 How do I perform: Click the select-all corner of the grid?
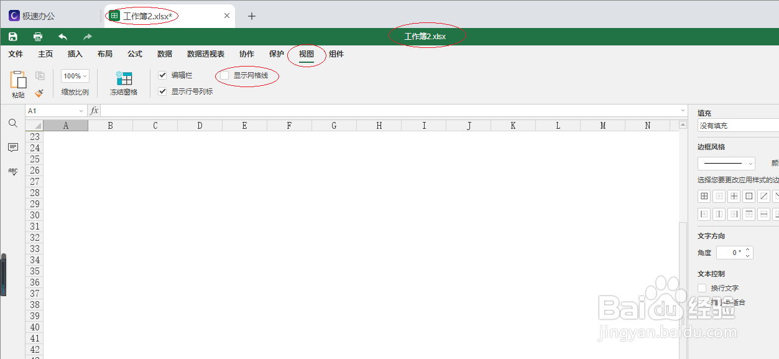pos(34,126)
